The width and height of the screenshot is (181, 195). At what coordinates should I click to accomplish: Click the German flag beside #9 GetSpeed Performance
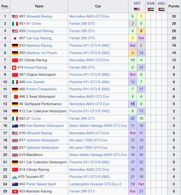pos(15,104)
